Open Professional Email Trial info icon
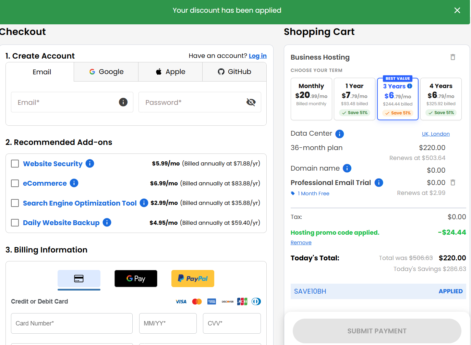471x345 pixels. (x=379, y=183)
